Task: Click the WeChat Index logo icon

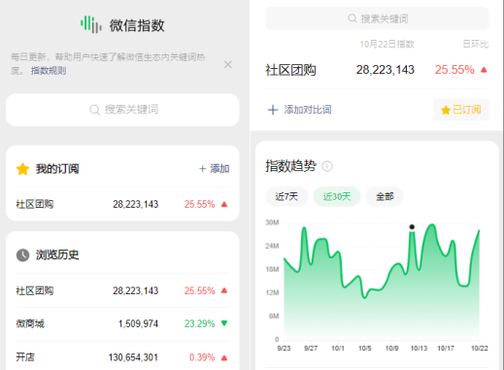Action: tap(91, 24)
